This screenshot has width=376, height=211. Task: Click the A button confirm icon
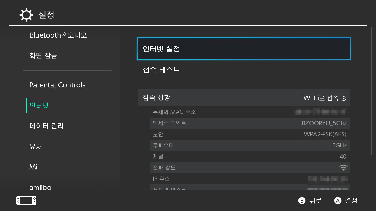point(338,201)
